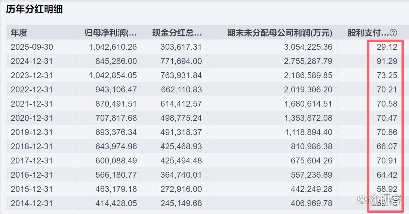Select the 2014-12-31 row date
The image size is (409, 214).
(32, 203)
